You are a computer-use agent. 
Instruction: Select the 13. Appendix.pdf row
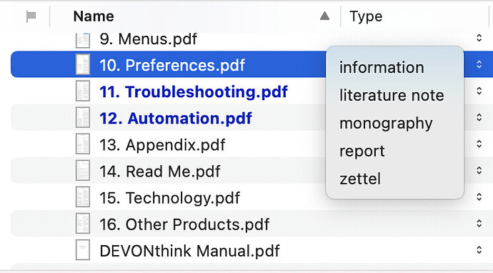[252, 144]
